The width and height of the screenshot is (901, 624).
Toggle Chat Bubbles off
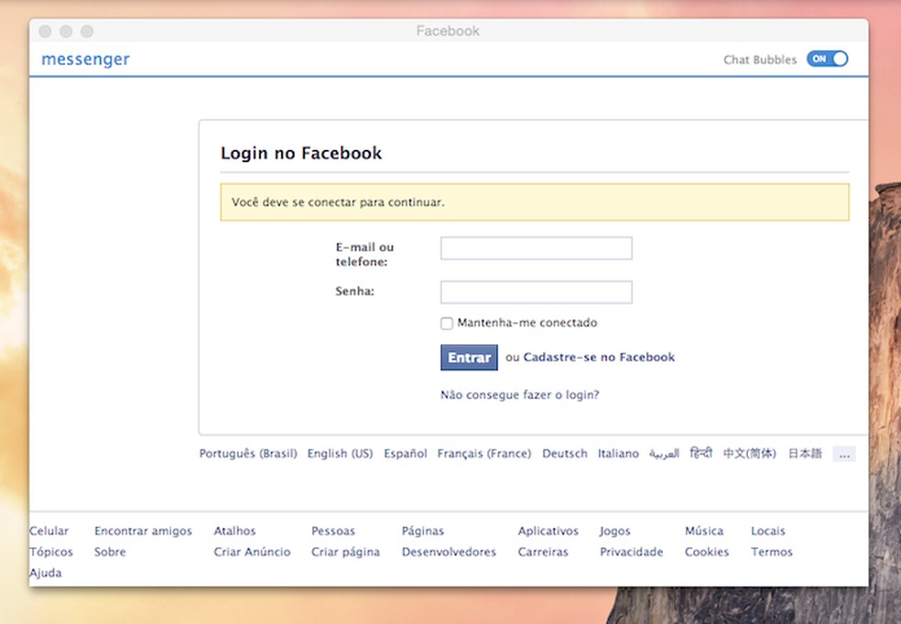[827, 58]
